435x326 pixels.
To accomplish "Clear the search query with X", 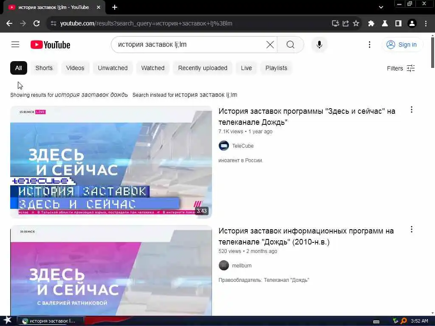I will click(x=270, y=44).
